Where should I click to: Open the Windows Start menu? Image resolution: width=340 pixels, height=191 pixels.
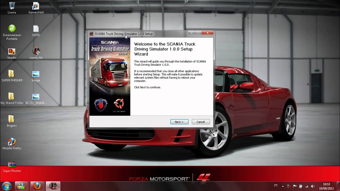(6, 186)
